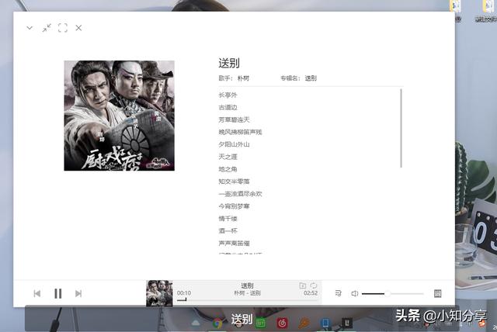Enter fullscreen mode using the bracket icon
Screen dimensions: 497x332
pyautogui.click(x=63, y=28)
